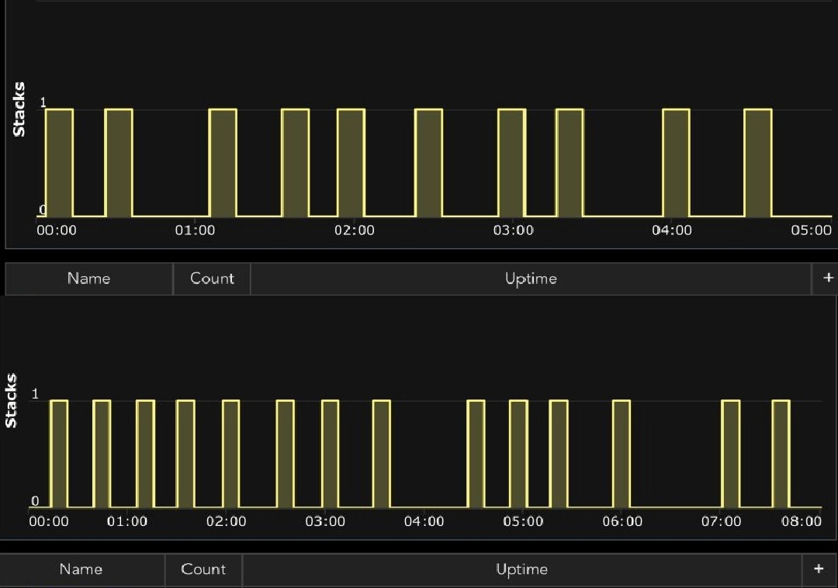The image size is (838, 588).
Task: Select the last bar before 05:00 in upper chart
Action: click(758, 163)
